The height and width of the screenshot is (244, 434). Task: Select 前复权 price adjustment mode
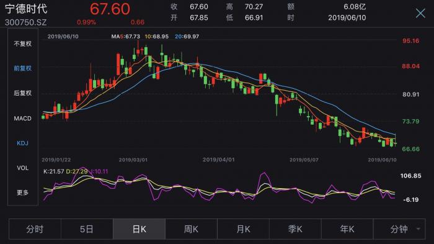[x=23, y=68]
